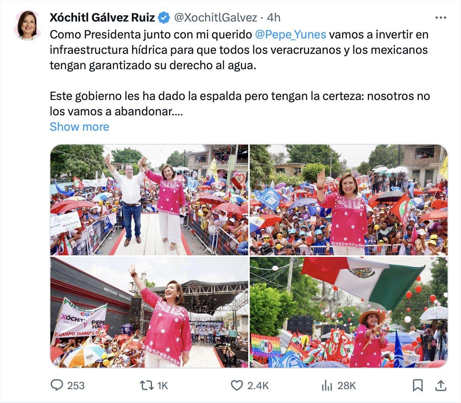Image resolution: width=461 pixels, height=403 pixels.
Task: Open photo of two people raising hands
Action: pos(149,200)
